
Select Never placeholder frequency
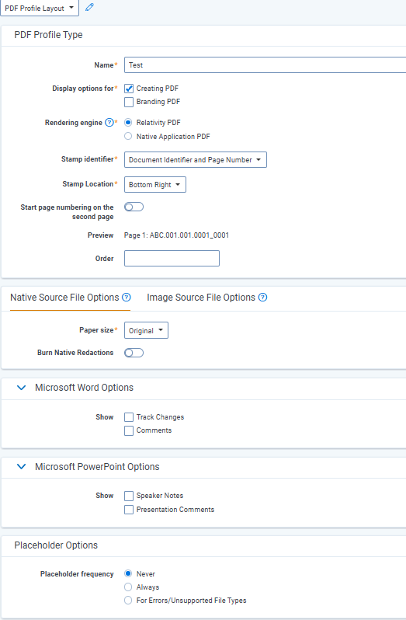point(128,573)
